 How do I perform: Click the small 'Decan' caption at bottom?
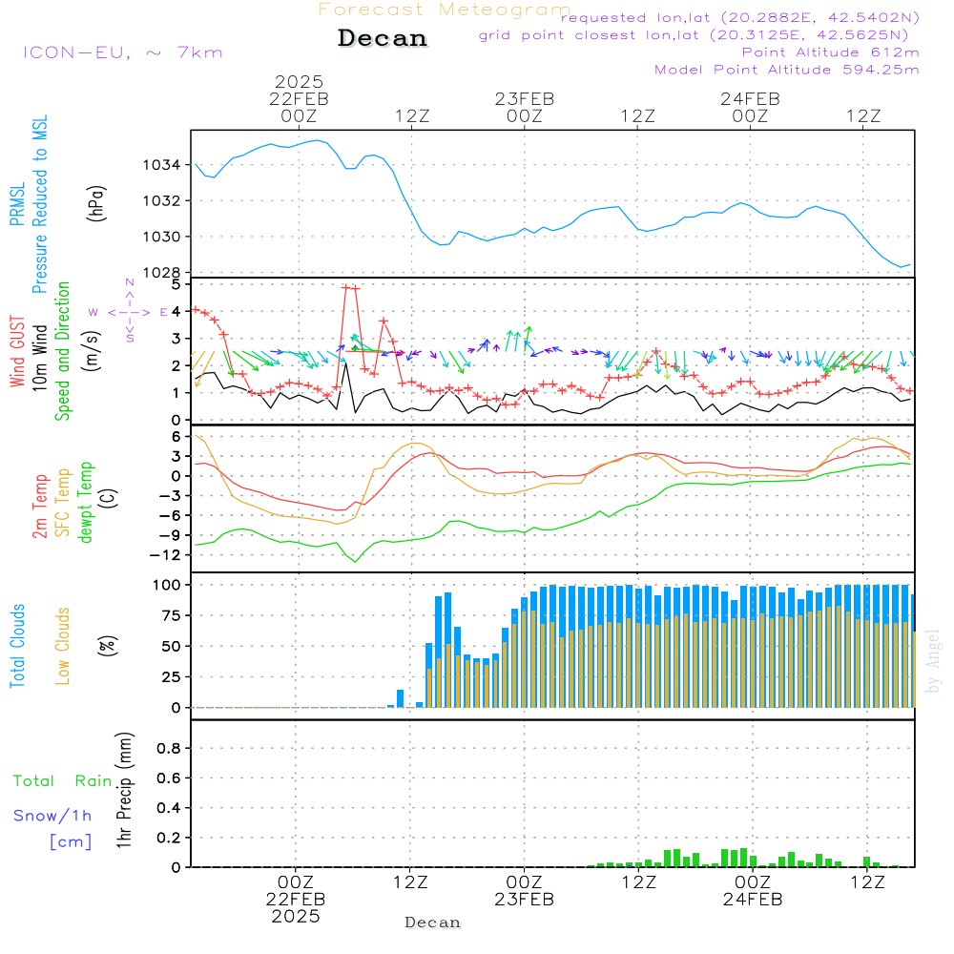(x=432, y=923)
